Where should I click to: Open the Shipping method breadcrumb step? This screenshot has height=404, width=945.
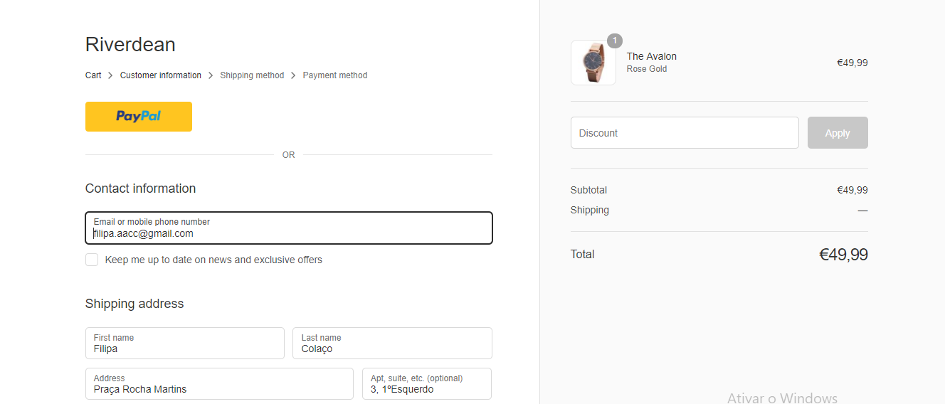[x=252, y=75]
